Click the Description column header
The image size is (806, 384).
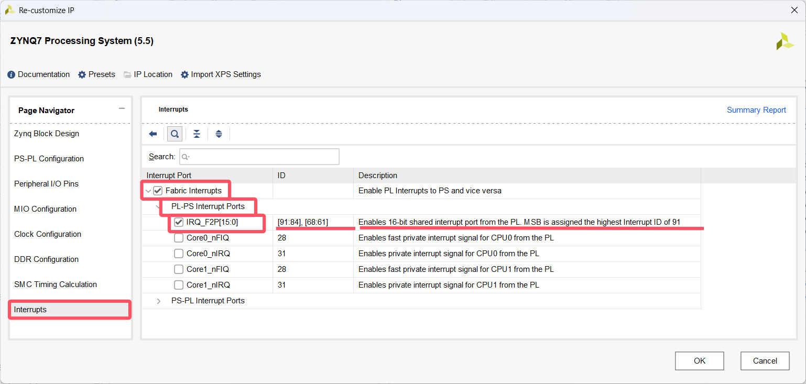coord(527,175)
